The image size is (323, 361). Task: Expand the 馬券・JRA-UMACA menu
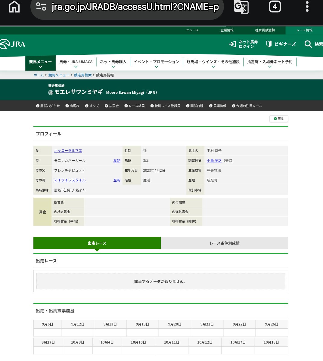point(76,63)
